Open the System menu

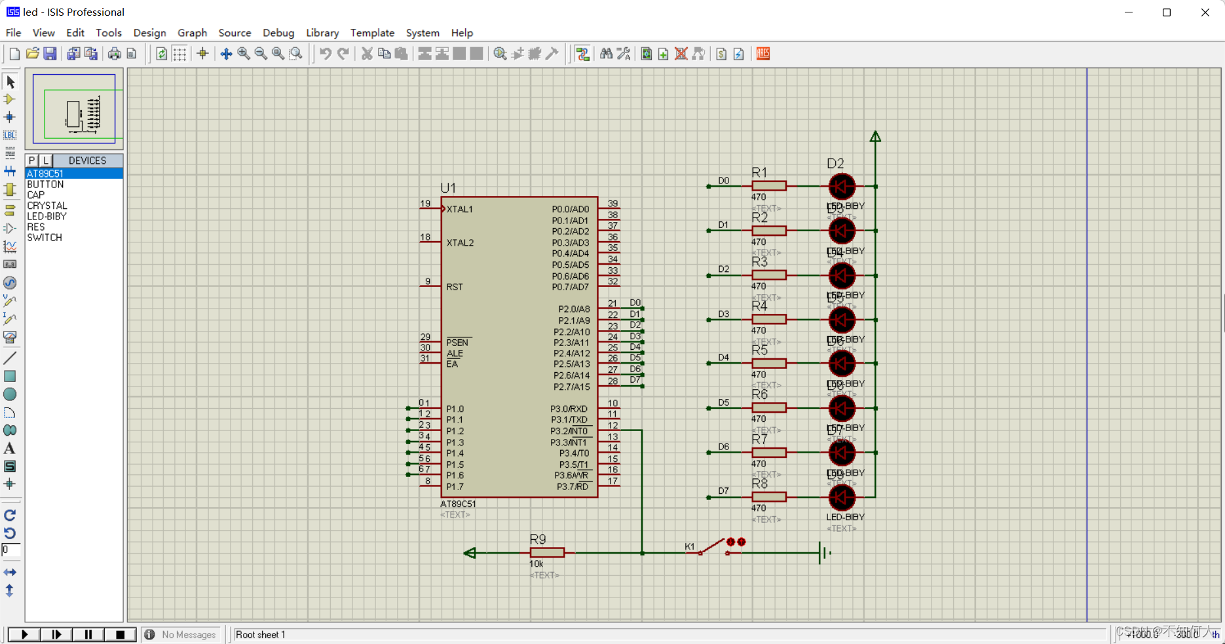pyautogui.click(x=423, y=33)
